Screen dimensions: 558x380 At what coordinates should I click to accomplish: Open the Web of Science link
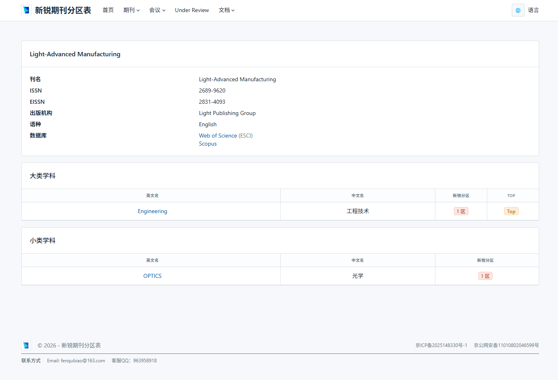click(x=218, y=136)
